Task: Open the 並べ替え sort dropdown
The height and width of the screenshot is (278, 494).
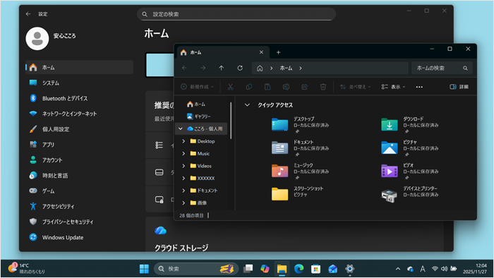Action: tap(355, 87)
